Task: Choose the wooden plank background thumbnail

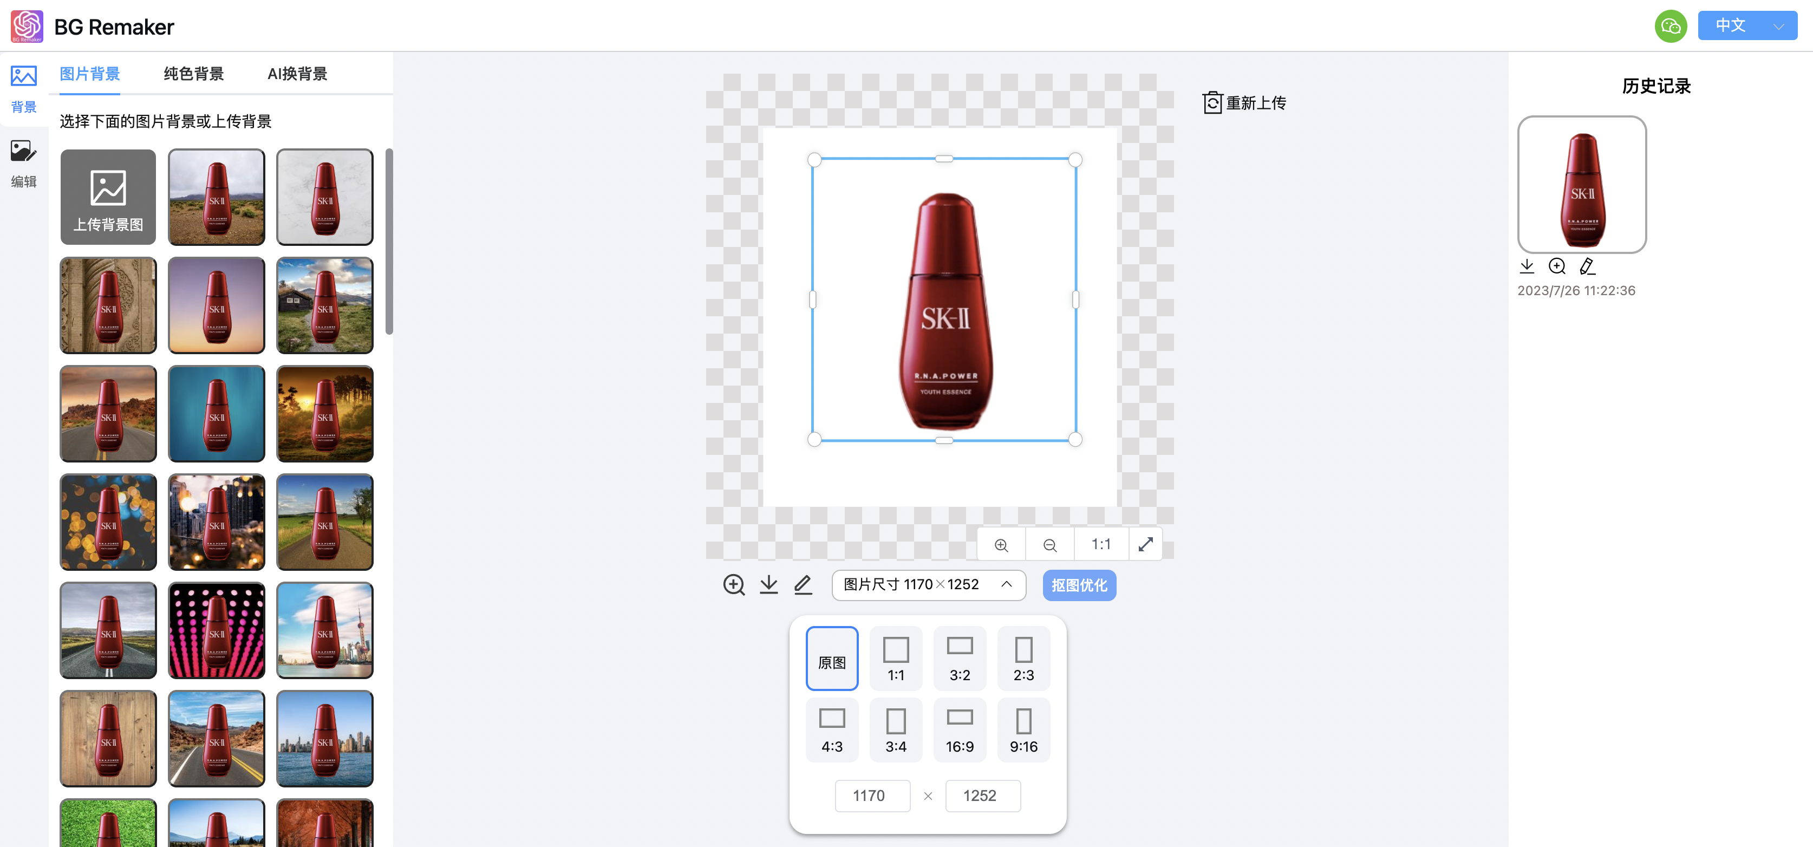Action: [x=108, y=739]
